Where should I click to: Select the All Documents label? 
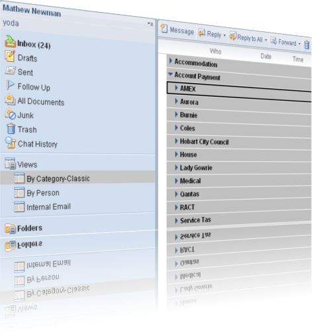pos(41,101)
